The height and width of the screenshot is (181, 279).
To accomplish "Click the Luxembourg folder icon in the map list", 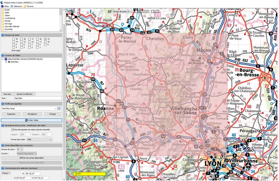I will [x=3, y=18].
